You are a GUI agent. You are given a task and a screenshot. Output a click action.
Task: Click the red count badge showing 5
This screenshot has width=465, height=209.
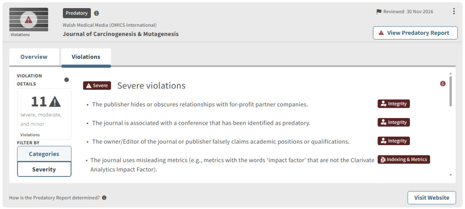[x=443, y=84]
